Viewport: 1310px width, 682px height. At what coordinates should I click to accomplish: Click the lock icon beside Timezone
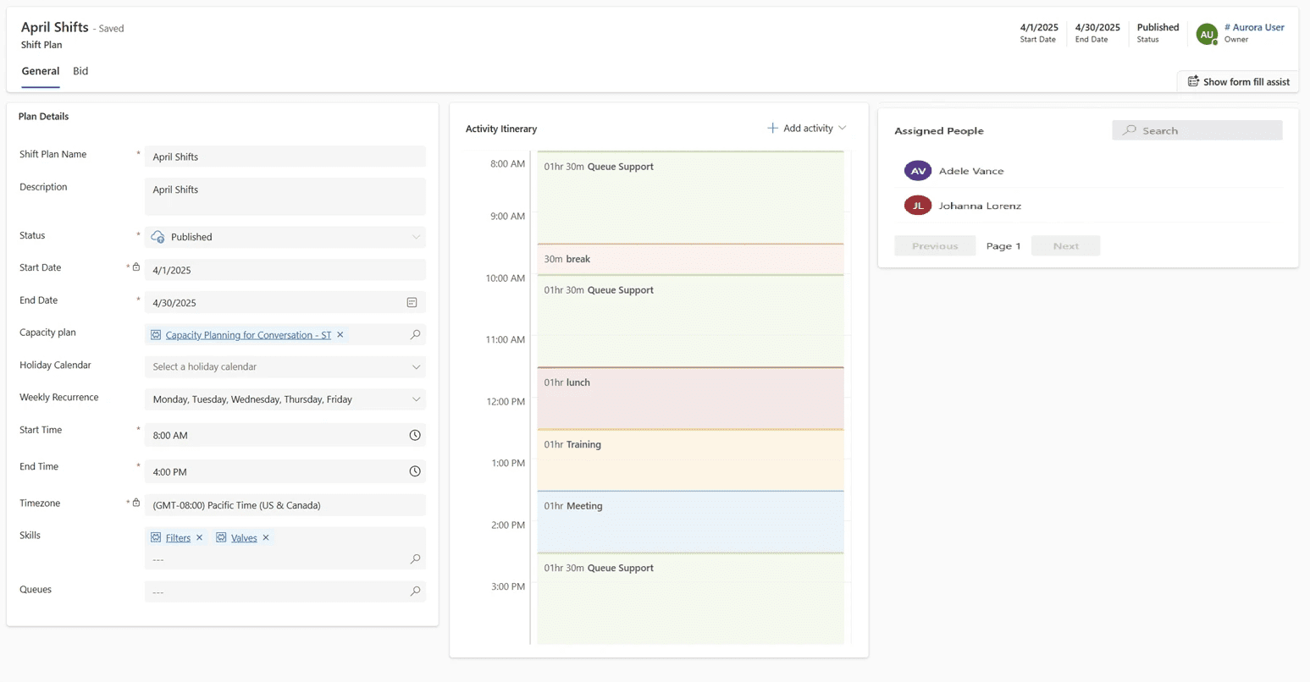tap(135, 503)
